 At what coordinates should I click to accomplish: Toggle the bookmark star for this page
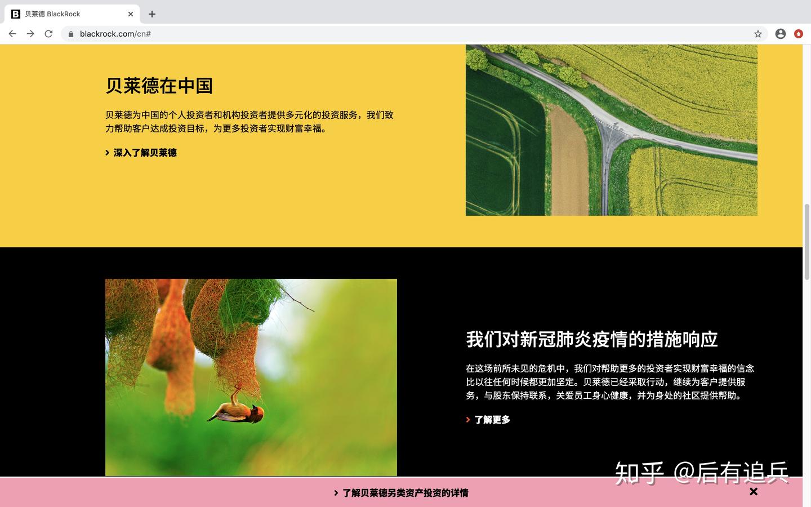click(758, 34)
